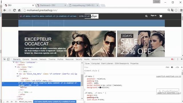Screen dimensions: 183x103
Task: Select #block_top_menu in the breadcrumb
Action: (25, 102)
